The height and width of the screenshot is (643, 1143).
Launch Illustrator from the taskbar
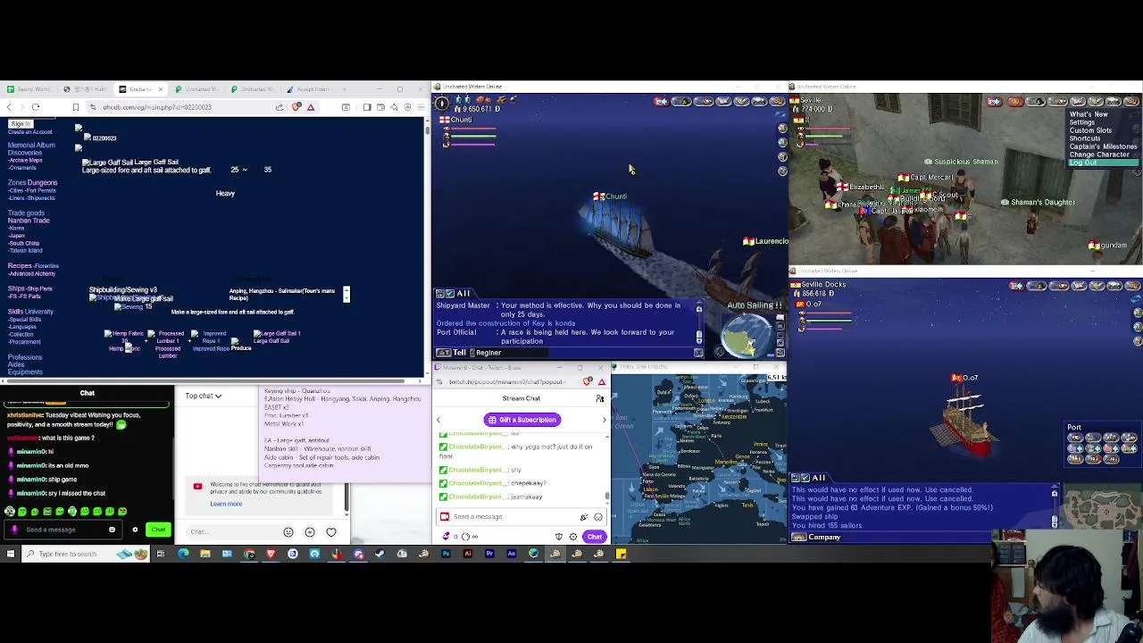[x=468, y=554]
